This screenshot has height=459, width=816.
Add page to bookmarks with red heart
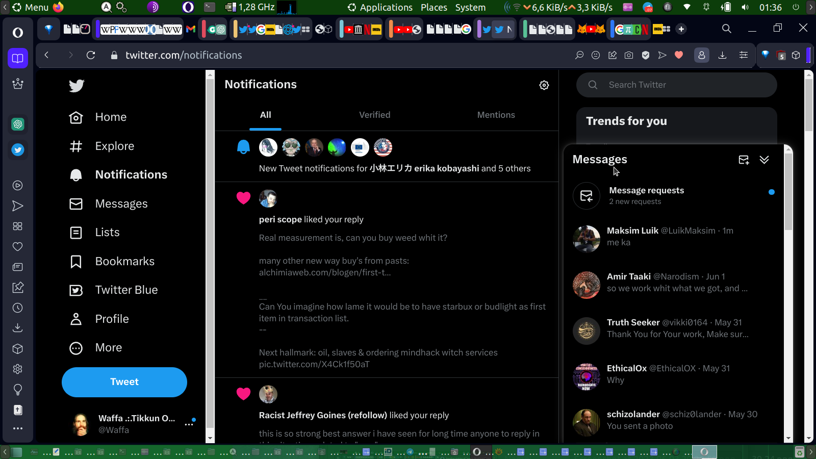(679, 55)
